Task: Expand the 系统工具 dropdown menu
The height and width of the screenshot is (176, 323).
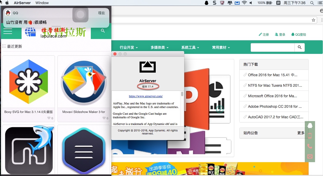Action: [190, 47]
